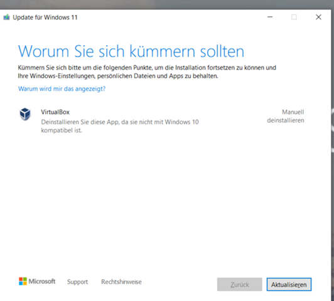Image resolution: width=334 pixels, height=301 pixels.
Task: Close the Update für Windows 11 window
Action: 318,17
